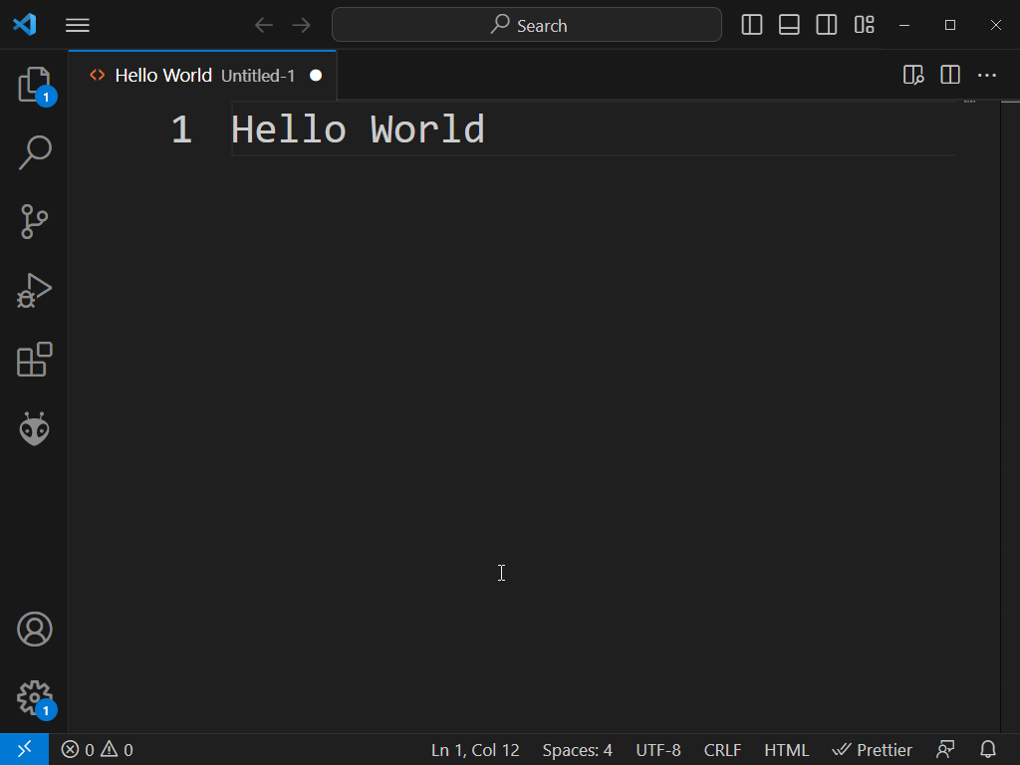The image size is (1020, 765).
Task: Open the editor More Actions ellipsis
Action: click(987, 76)
